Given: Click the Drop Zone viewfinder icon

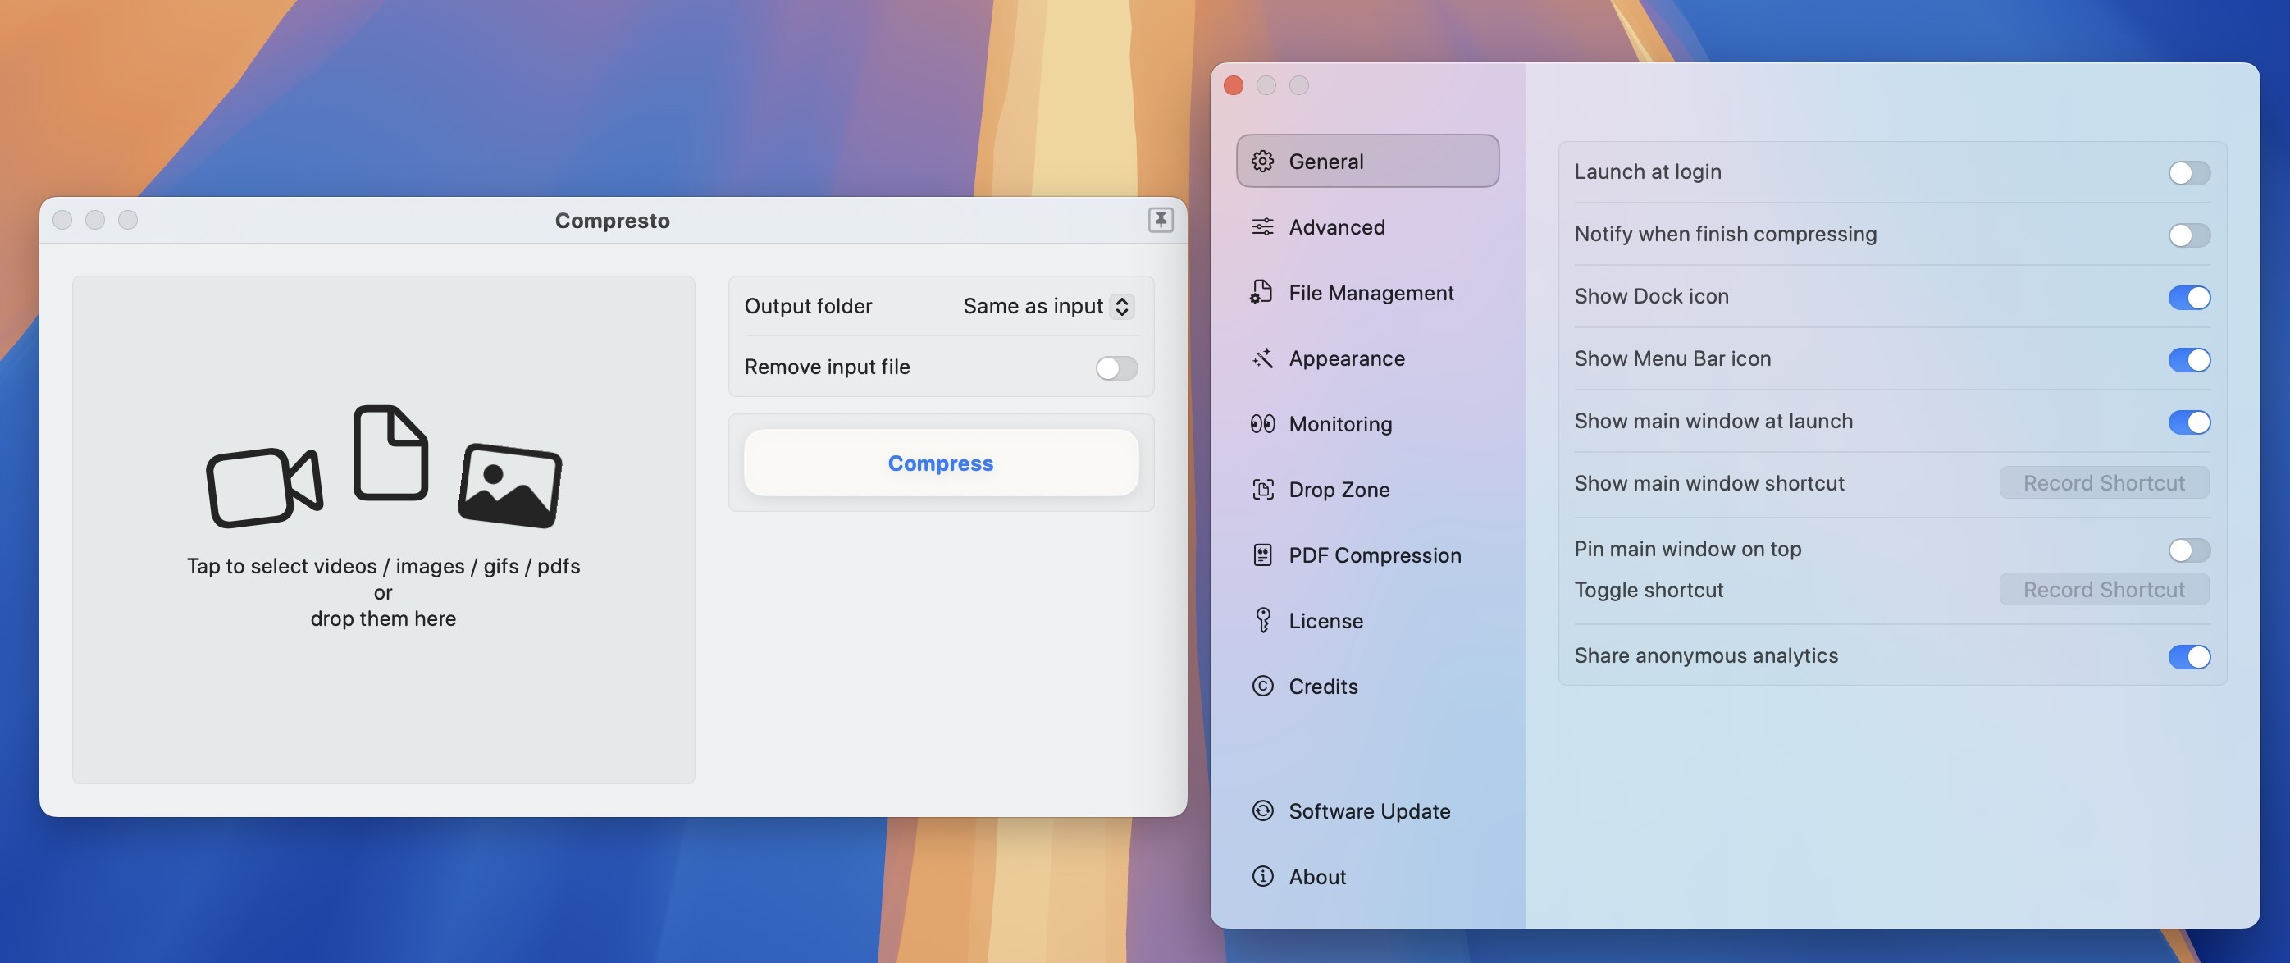Looking at the screenshot, I should pos(1262,490).
